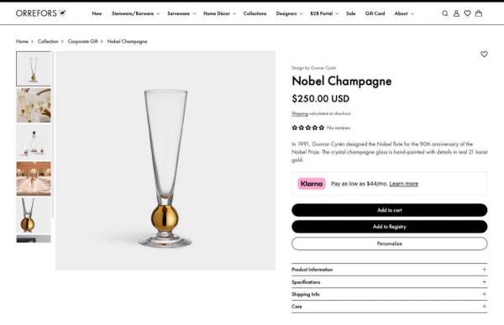Open the Designers dropdown menu
The height and width of the screenshot is (325, 504).
(289, 13)
